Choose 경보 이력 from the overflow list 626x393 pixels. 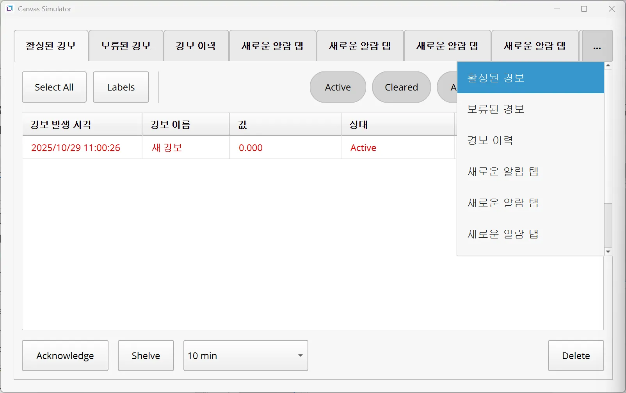(x=530, y=140)
